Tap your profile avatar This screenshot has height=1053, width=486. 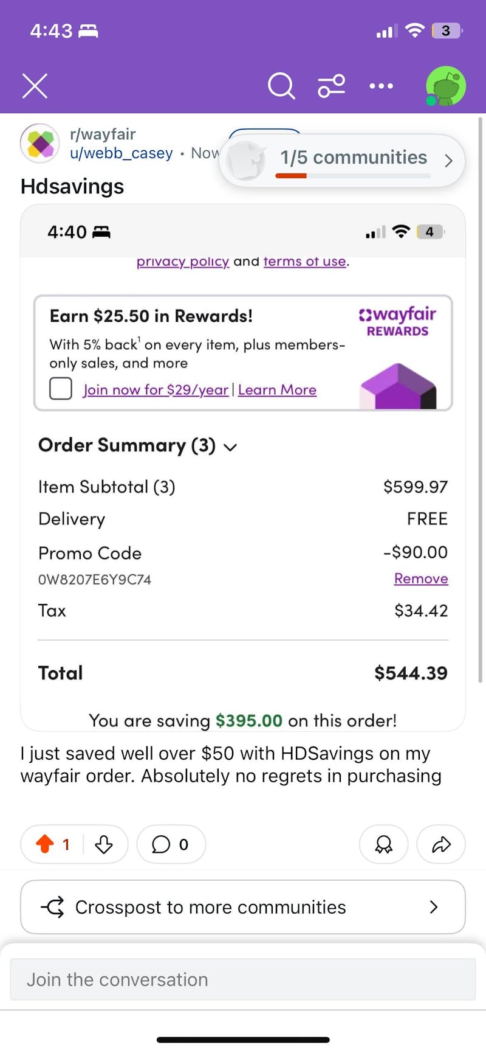445,86
